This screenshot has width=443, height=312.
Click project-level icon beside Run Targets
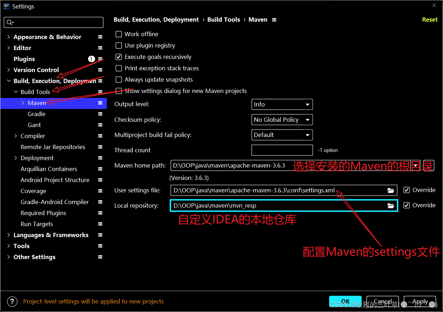tap(100, 224)
